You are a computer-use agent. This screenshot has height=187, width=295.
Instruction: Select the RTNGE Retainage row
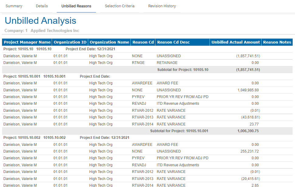(x=138, y=63)
